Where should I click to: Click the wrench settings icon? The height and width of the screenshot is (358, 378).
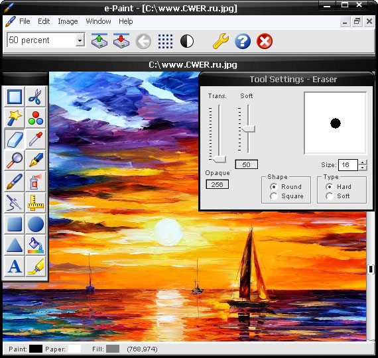[221, 41]
